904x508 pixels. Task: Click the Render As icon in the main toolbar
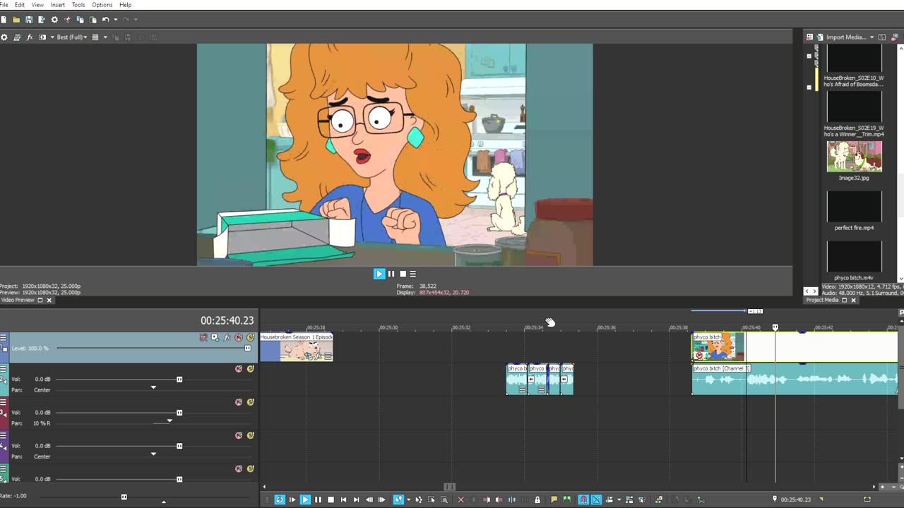coord(42,20)
